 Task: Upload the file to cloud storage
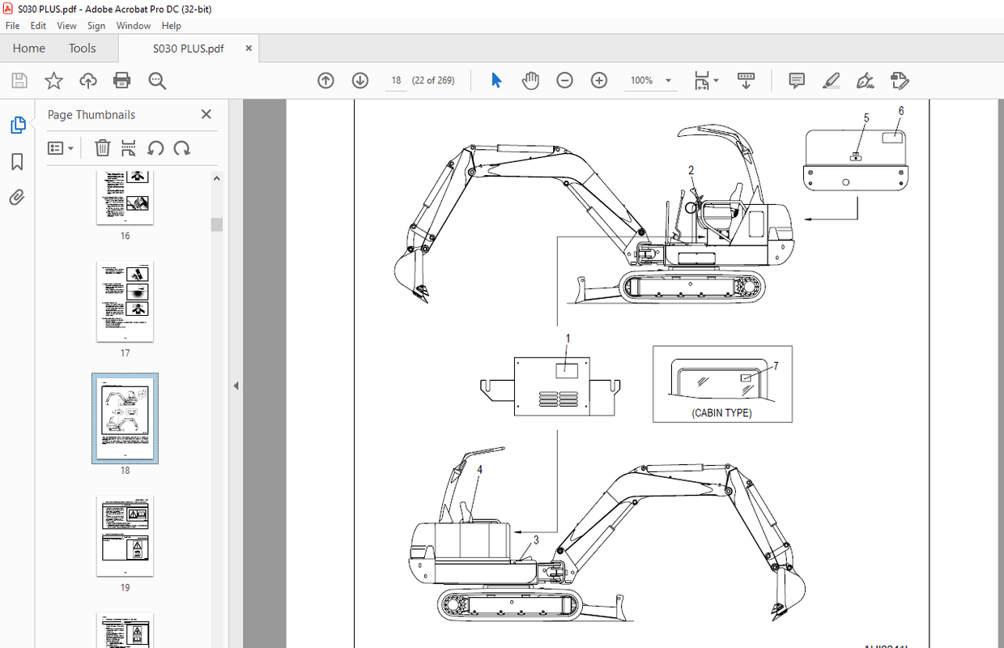click(87, 80)
